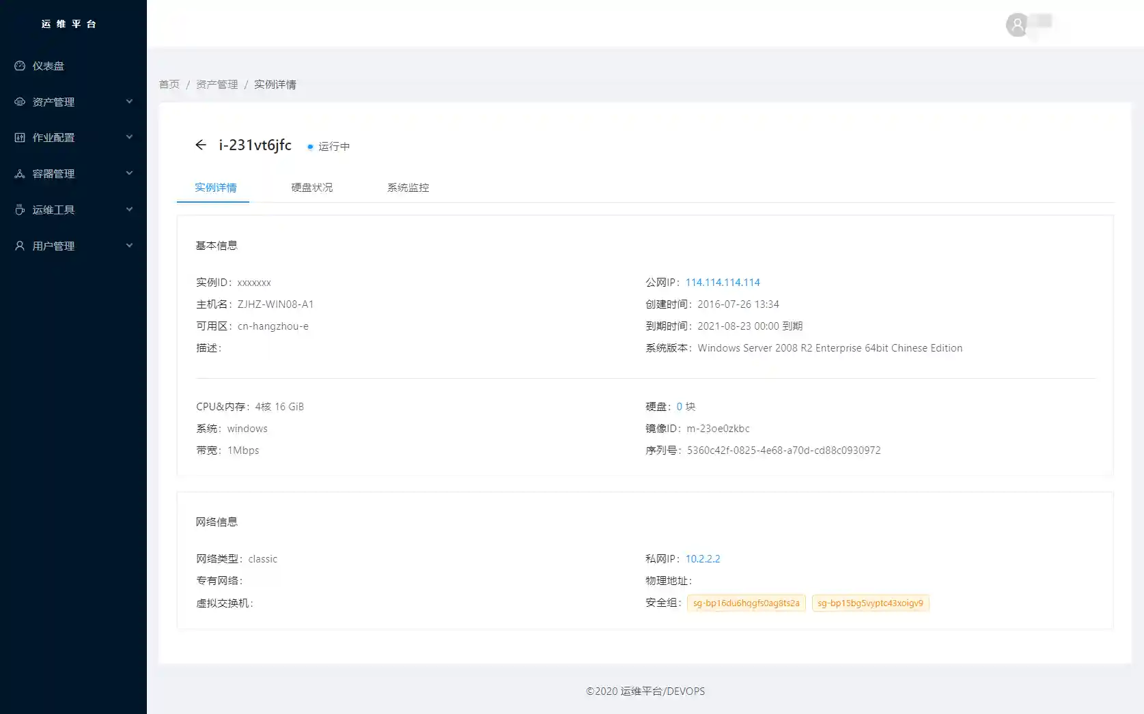Expand the 运维工具 menu chevron
Screen dimensions: 1144x714
(129, 210)
